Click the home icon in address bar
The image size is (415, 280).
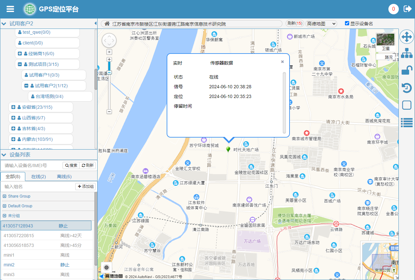pos(107,24)
